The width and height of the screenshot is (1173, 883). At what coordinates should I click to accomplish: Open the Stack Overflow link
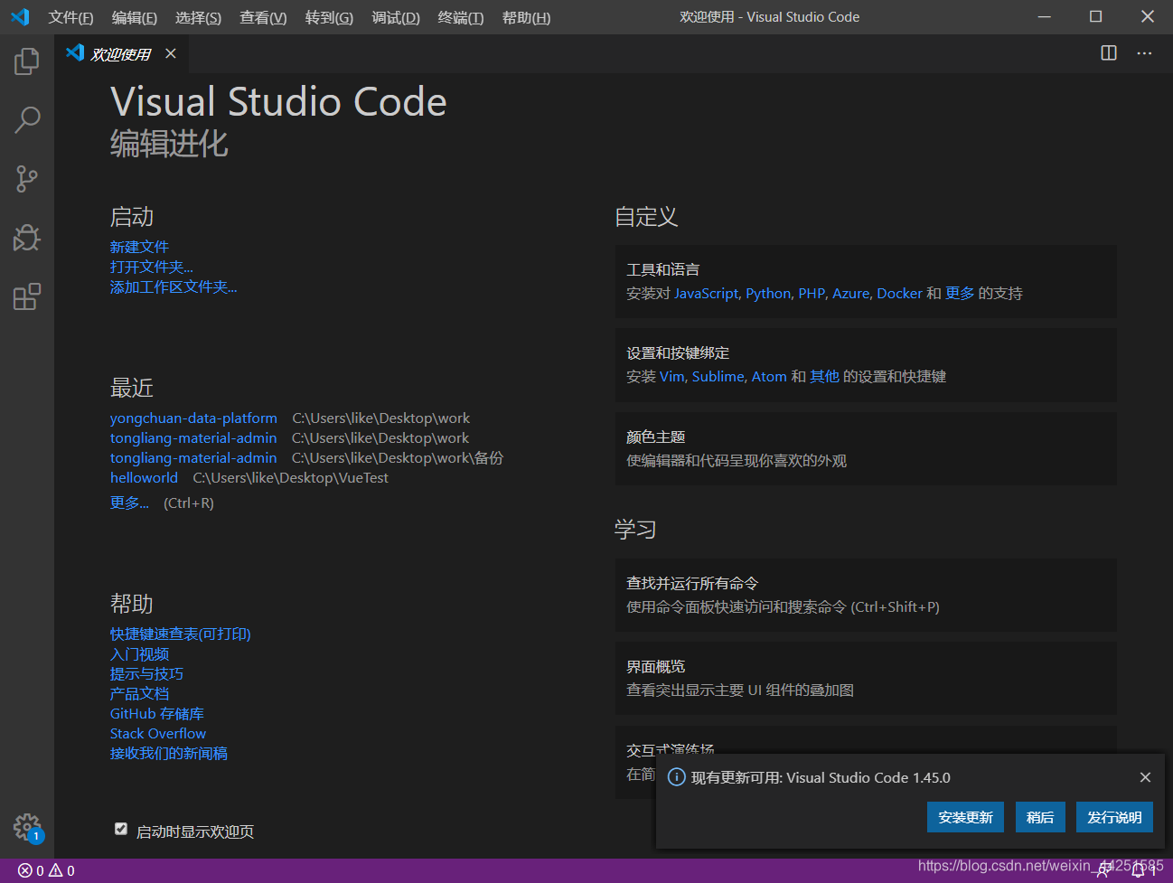point(158,733)
